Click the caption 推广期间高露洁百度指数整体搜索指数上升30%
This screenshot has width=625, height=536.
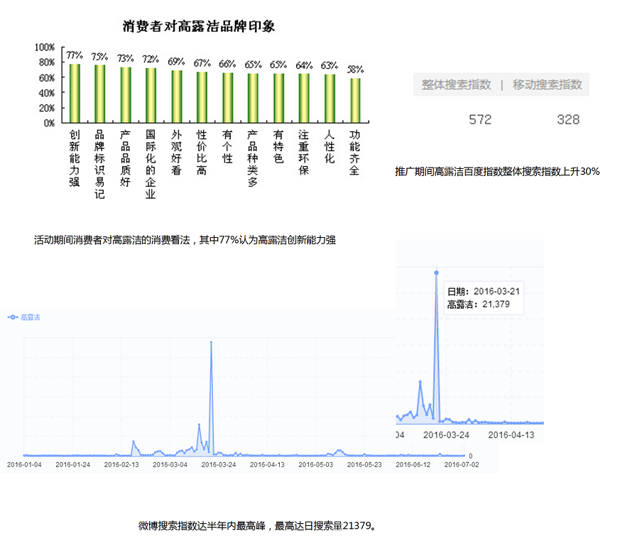pyautogui.click(x=497, y=171)
